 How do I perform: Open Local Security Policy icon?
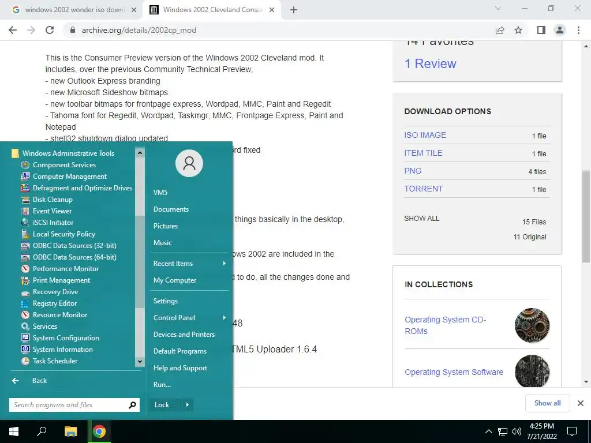[x=25, y=234]
